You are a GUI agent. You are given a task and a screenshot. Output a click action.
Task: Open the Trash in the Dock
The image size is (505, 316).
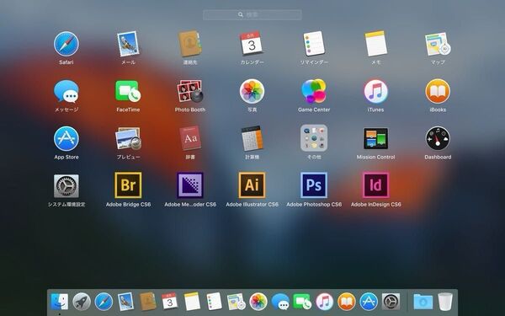click(445, 302)
